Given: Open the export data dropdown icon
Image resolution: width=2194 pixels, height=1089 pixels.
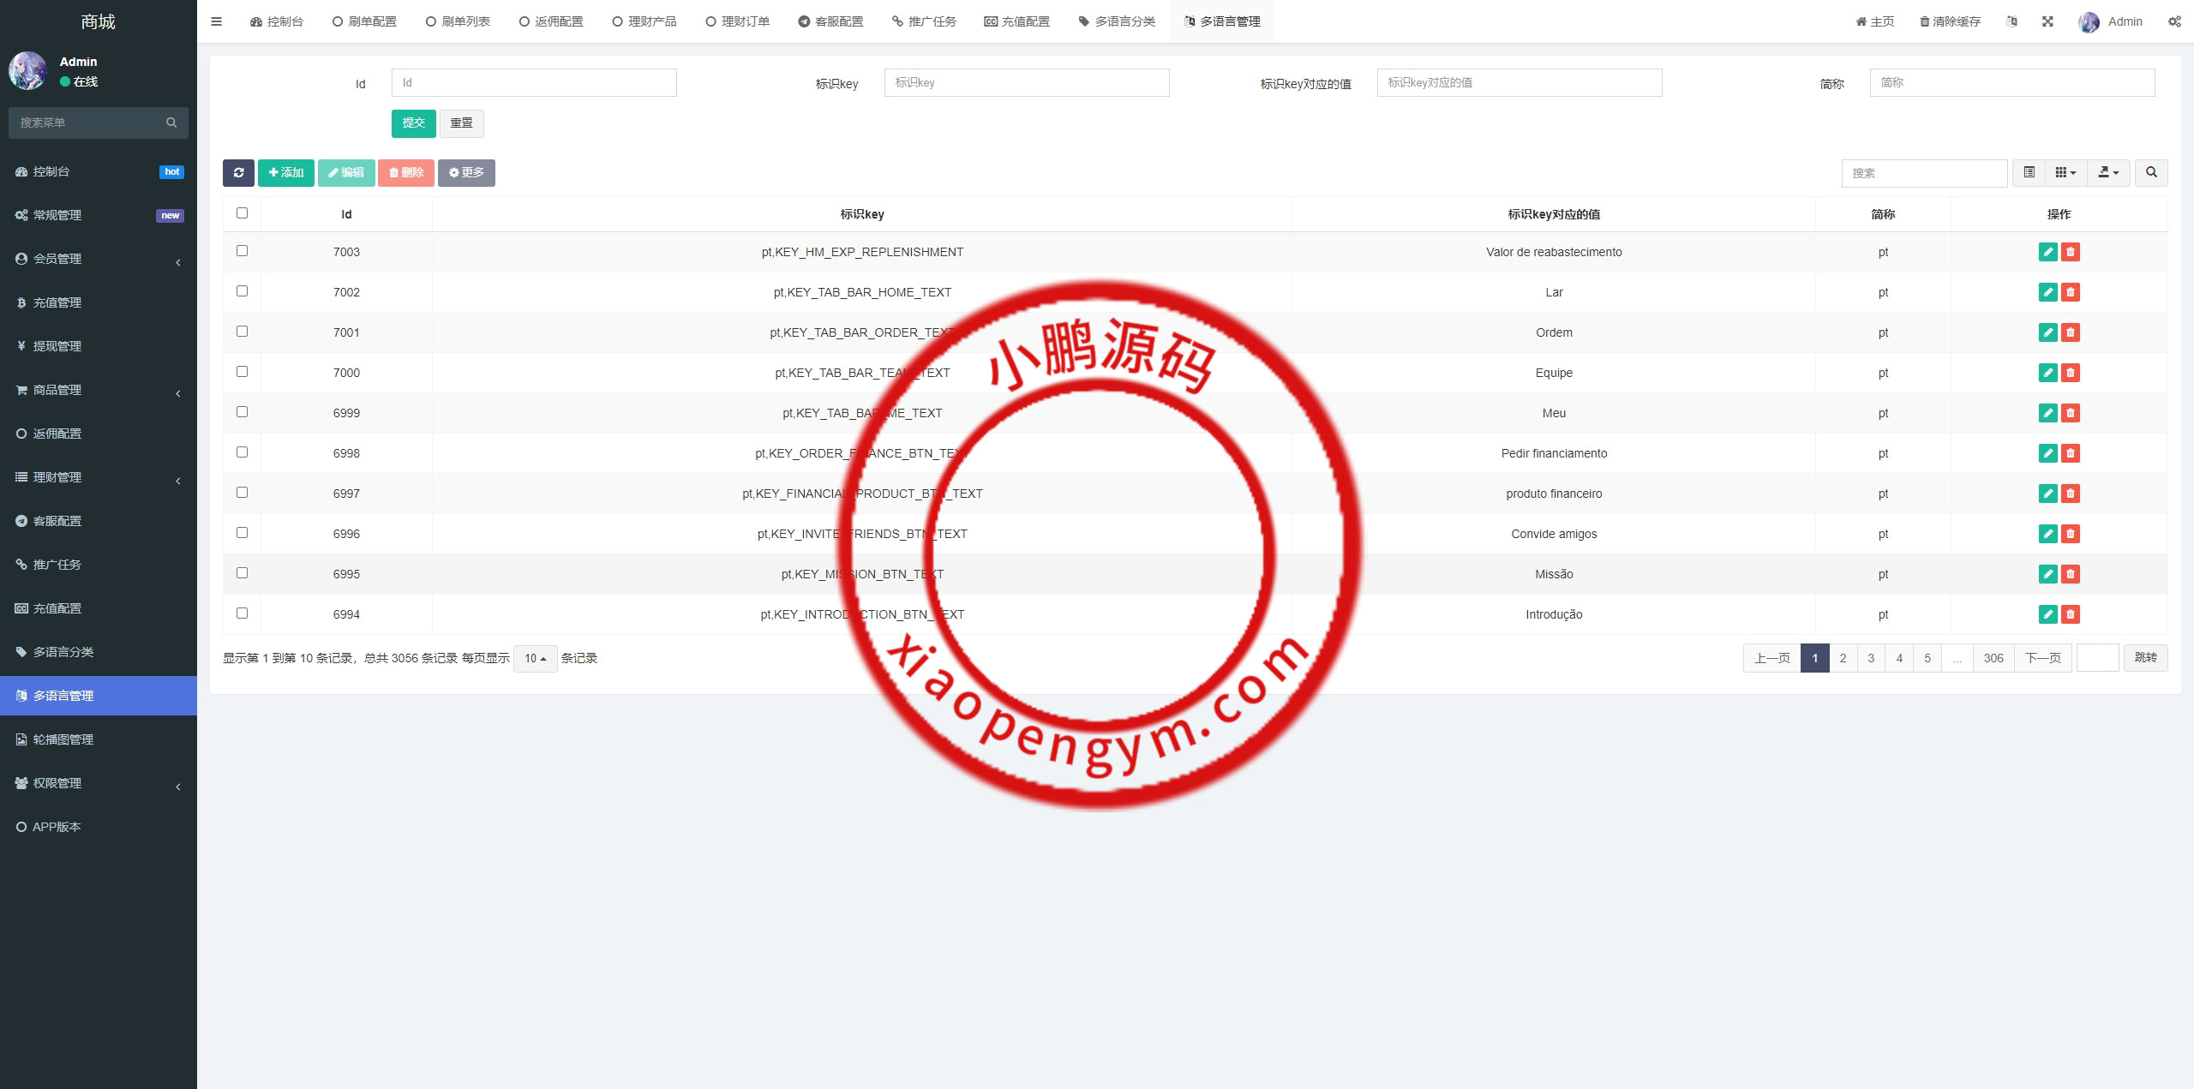Looking at the screenshot, I should click(2109, 172).
